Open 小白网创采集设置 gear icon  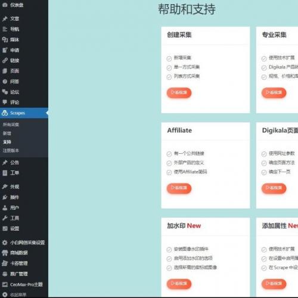(5, 243)
